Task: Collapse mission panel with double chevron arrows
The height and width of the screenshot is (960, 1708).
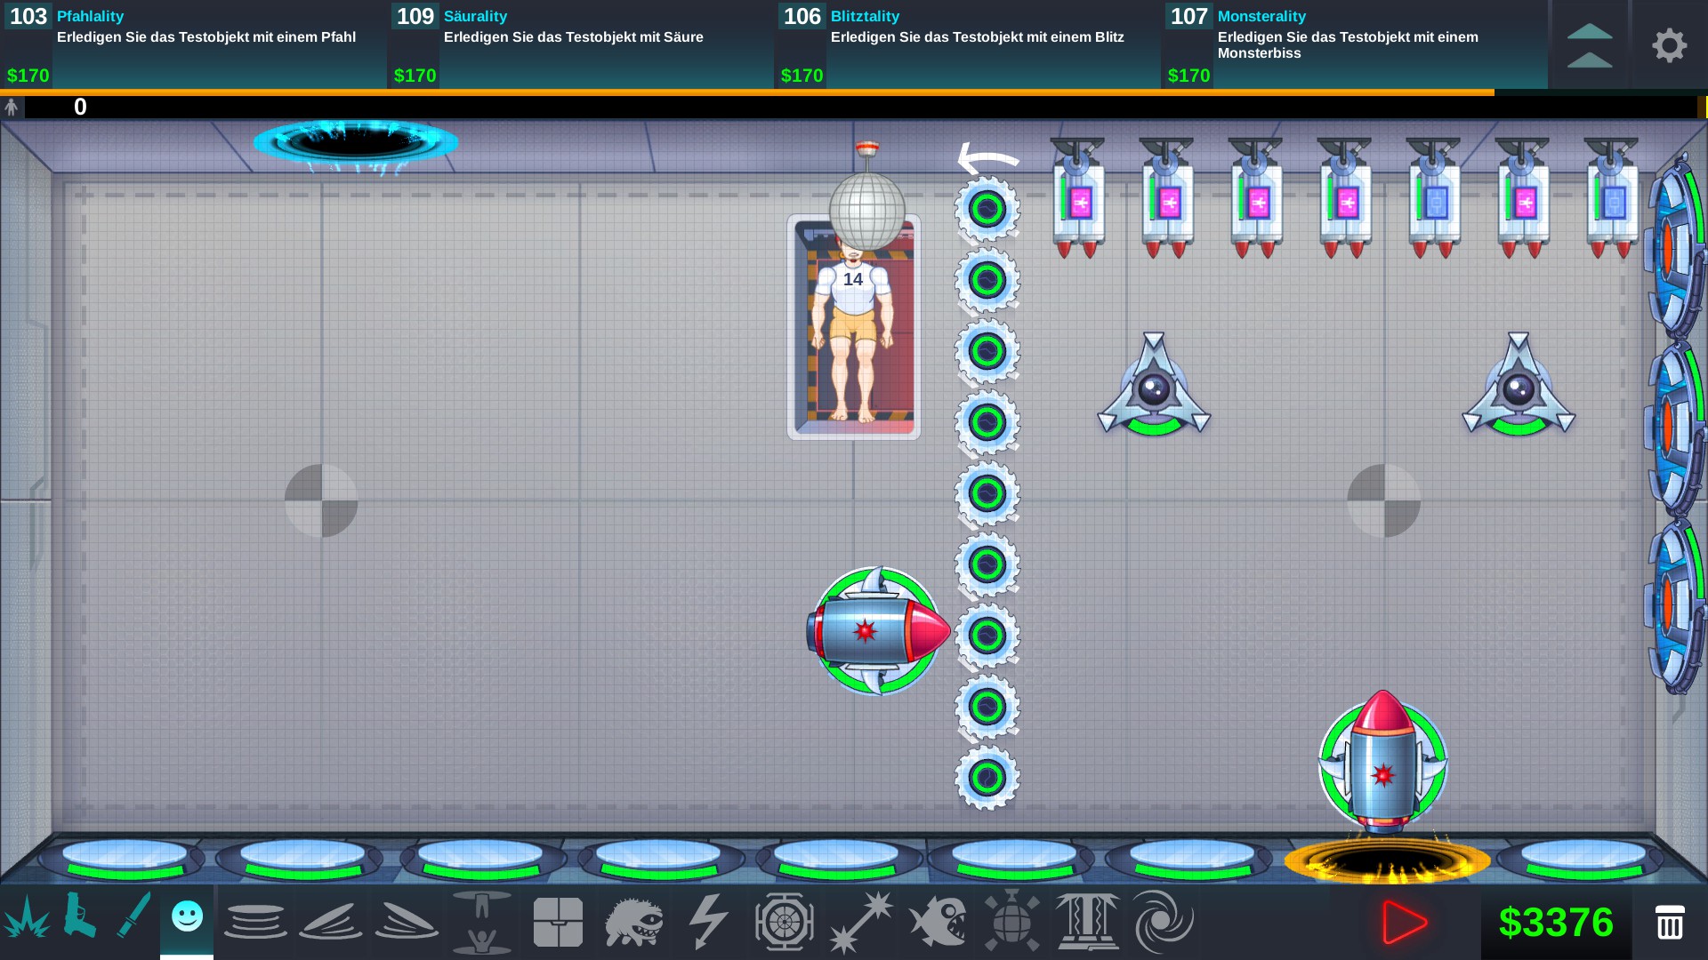Action: [x=1589, y=45]
